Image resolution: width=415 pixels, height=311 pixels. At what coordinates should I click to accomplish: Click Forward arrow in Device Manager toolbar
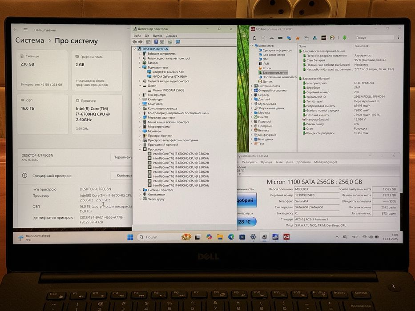[x=141, y=42]
